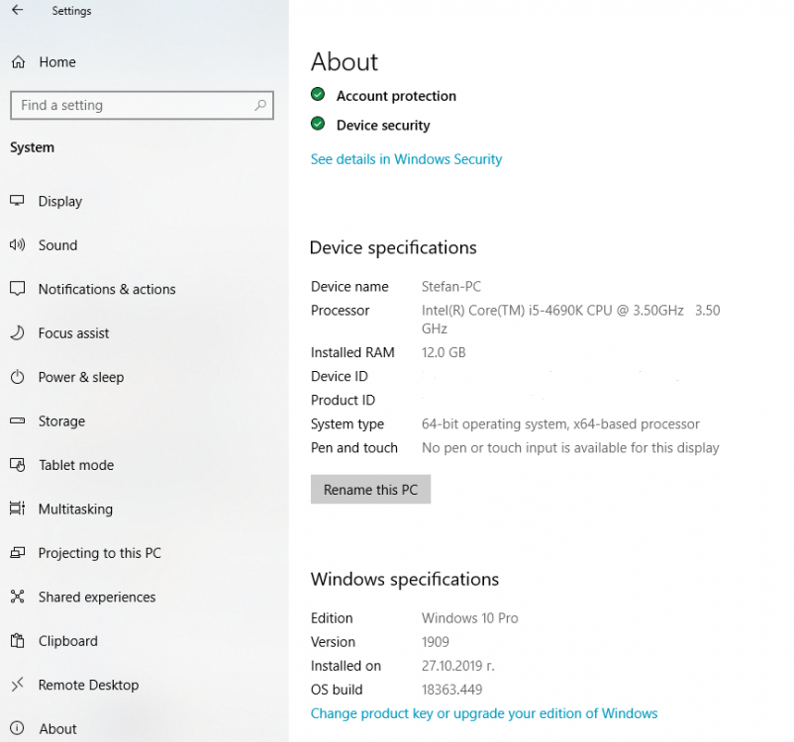Viewport: 794px width, 742px height.
Task: Click the Sound speaker icon
Action: (17, 245)
